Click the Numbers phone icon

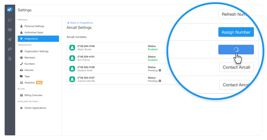[x=21, y=64]
